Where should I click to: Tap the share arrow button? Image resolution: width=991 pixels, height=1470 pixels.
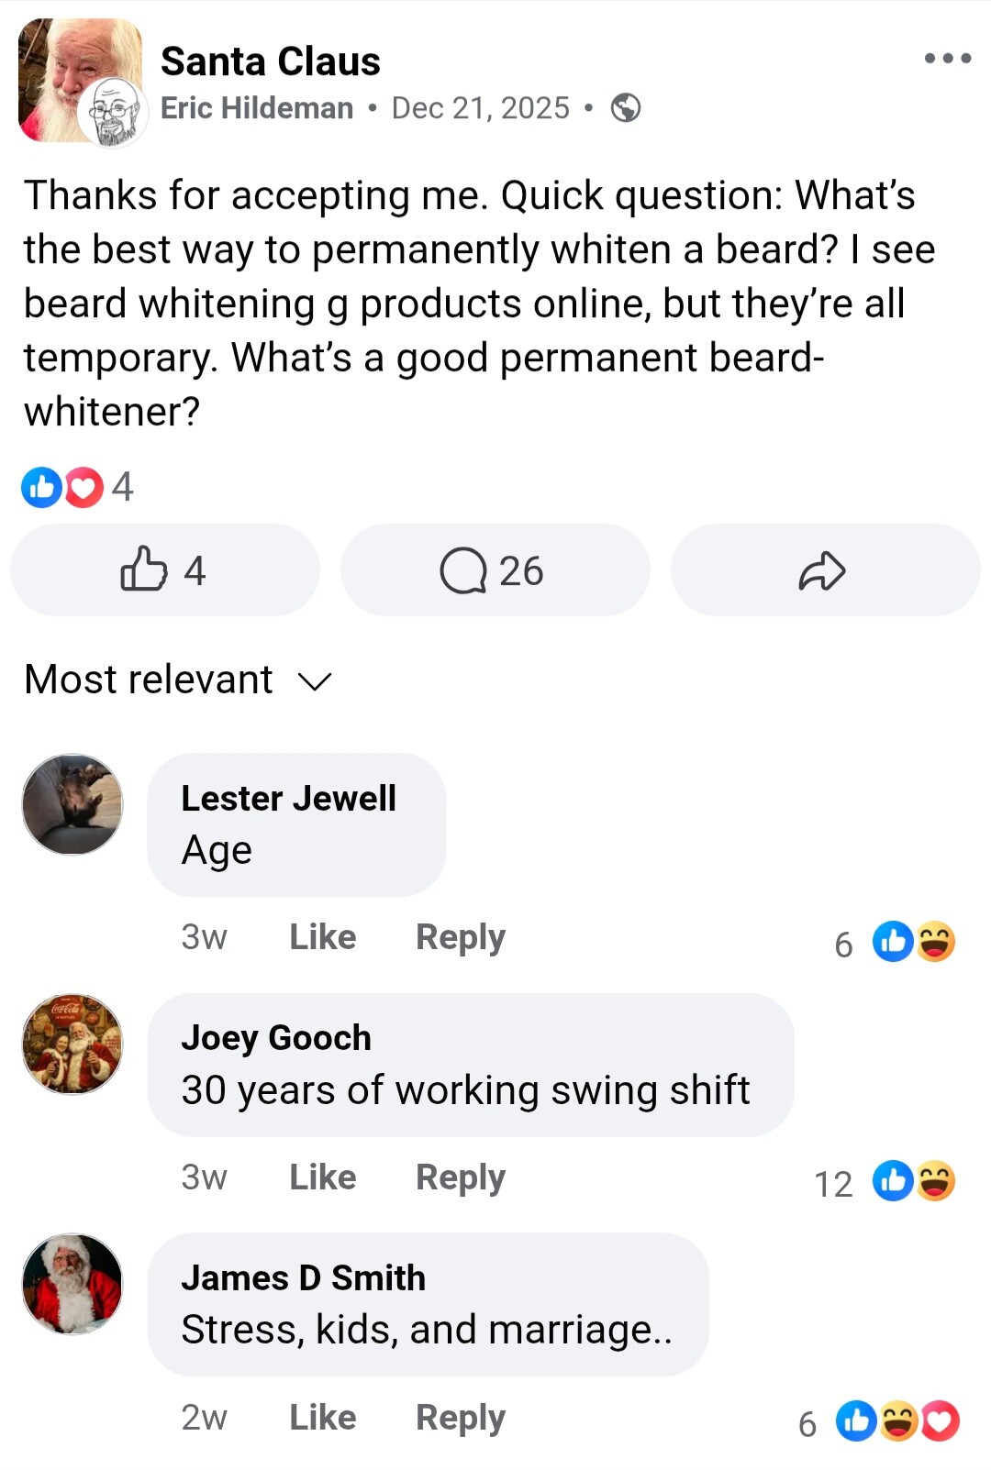click(823, 570)
